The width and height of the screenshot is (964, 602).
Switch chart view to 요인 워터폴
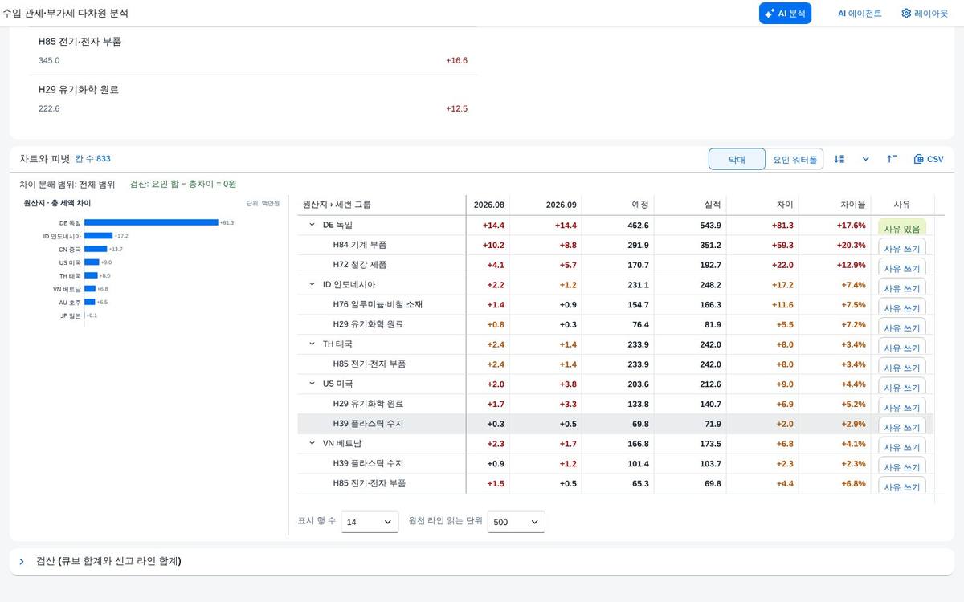coord(794,160)
